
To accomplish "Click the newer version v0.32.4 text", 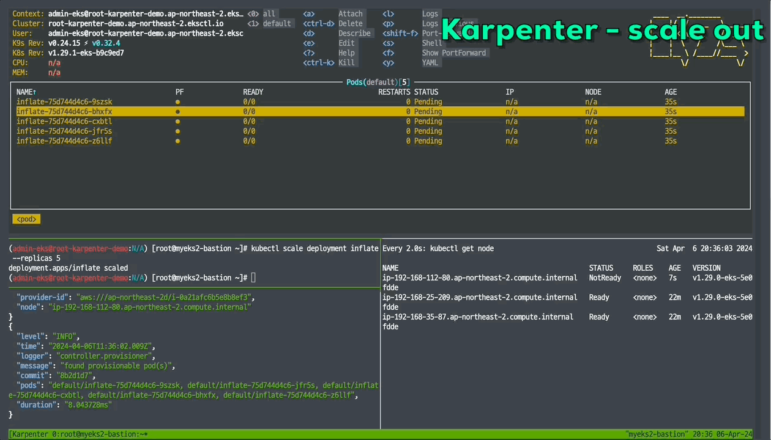I will coord(106,43).
